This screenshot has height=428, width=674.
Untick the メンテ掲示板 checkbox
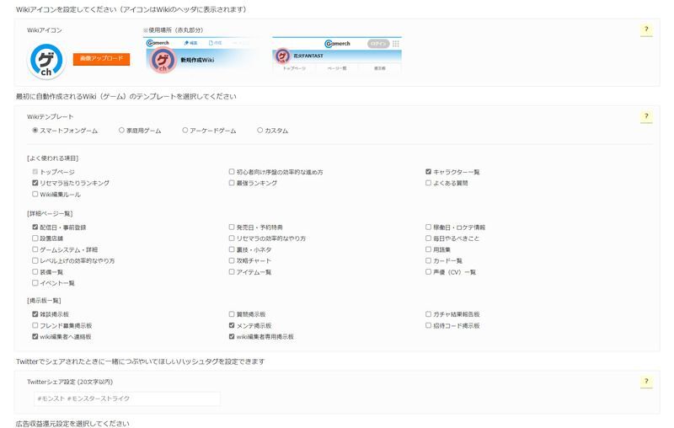tap(232, 325)
